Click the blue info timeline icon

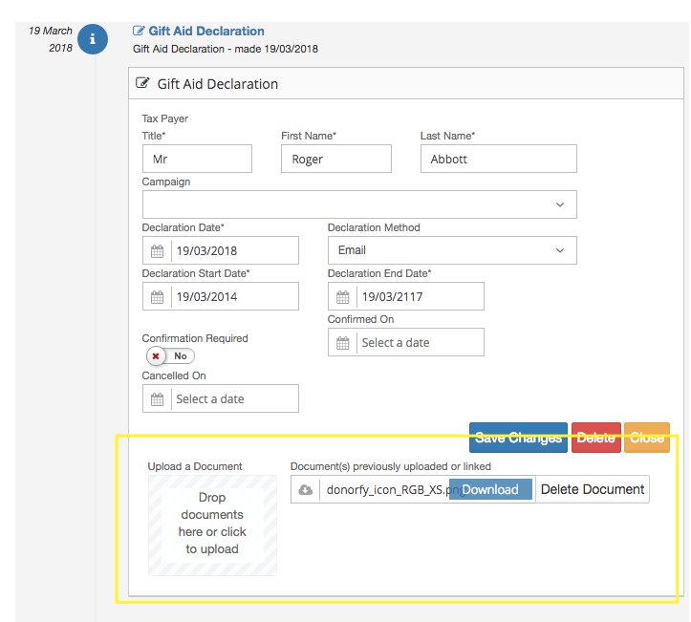pos(93,39)
